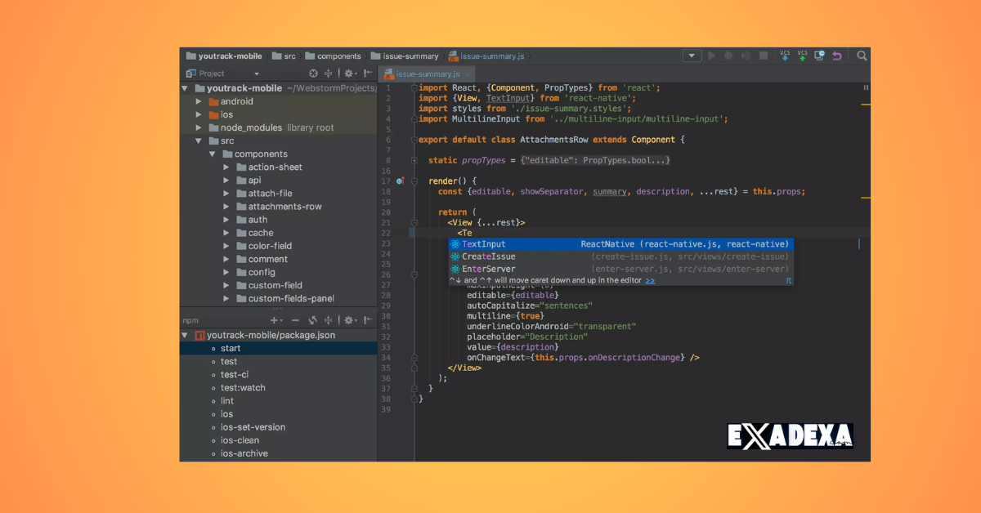Choose TextInput from the completion popup

pyautogui.click(x=486, y=243)
